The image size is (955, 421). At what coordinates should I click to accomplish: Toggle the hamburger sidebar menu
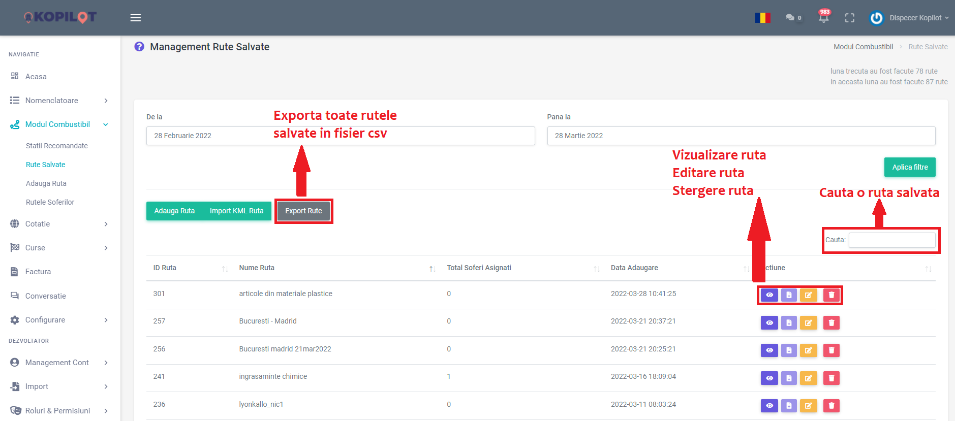coord(136,18)
